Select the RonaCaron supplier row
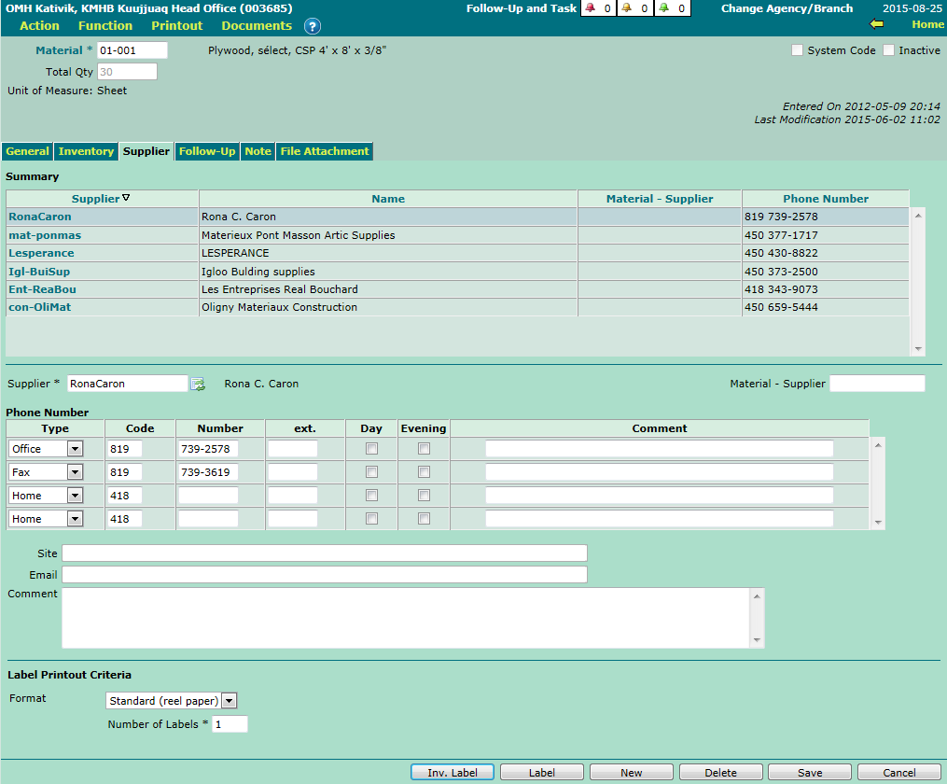This screenshot has width=947, height=784. click(x=457, y=217)
